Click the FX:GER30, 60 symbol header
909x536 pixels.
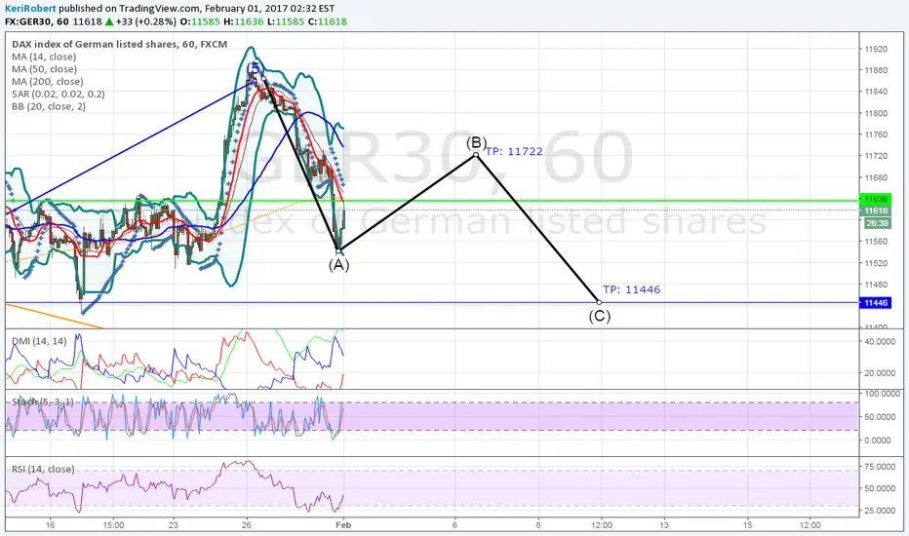[36, 21]
